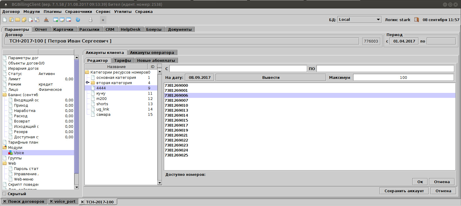Click the rubber stamp toolbar icon
This screenshot has height=206, width=461.
pyautogui.click(x=46, y=20)
